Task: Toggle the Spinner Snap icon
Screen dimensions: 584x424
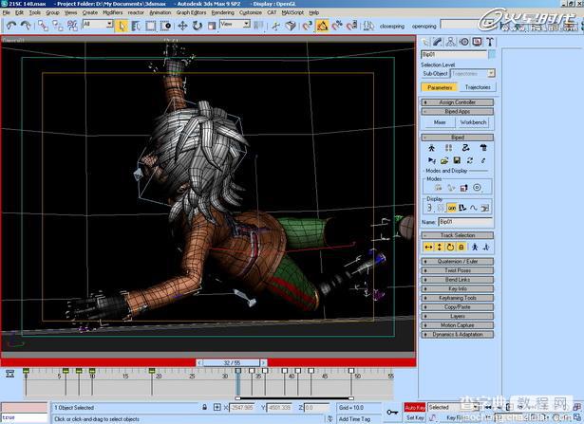Action: click(x=351, y=26)
